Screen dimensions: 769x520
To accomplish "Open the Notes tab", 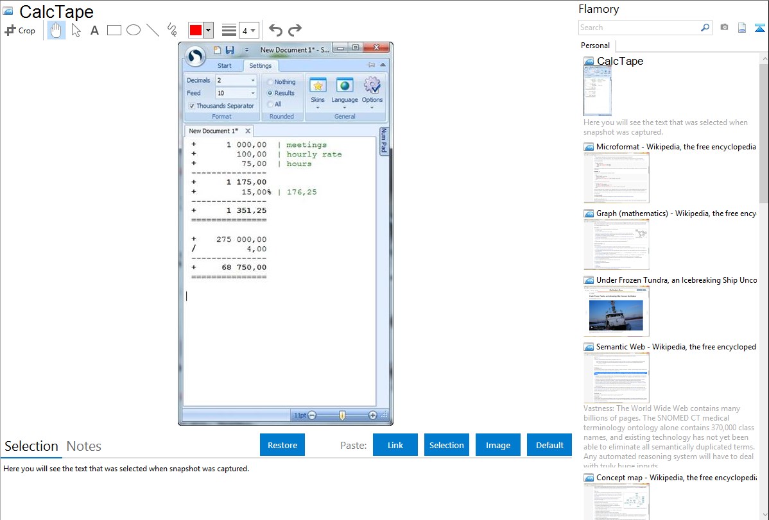I will (x=84, y=446).
